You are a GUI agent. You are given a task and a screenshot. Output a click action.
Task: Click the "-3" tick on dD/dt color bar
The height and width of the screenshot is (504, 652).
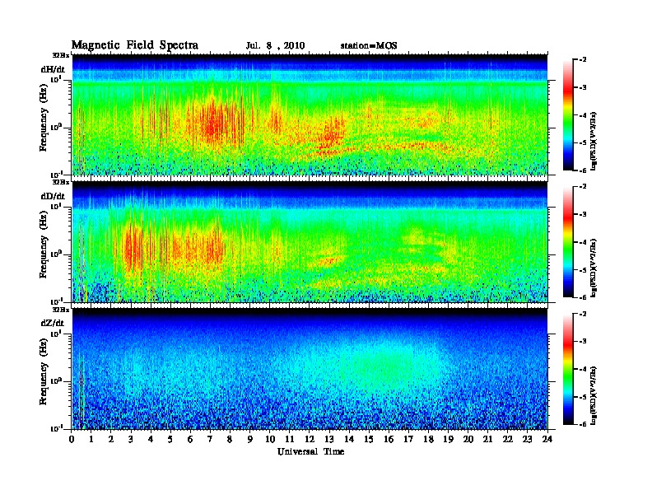pyautogui.click(x=584, y=214)
